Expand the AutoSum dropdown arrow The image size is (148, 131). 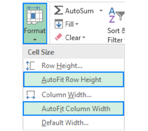tap(101, 11)
